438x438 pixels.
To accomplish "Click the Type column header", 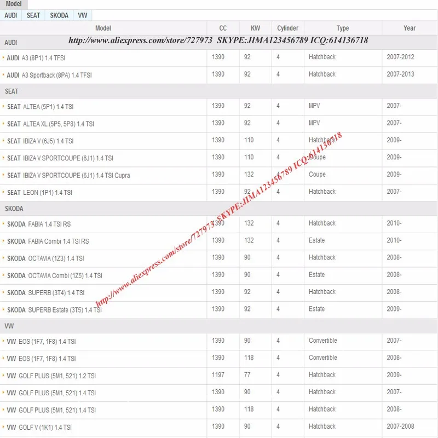I will click(343, 28).
